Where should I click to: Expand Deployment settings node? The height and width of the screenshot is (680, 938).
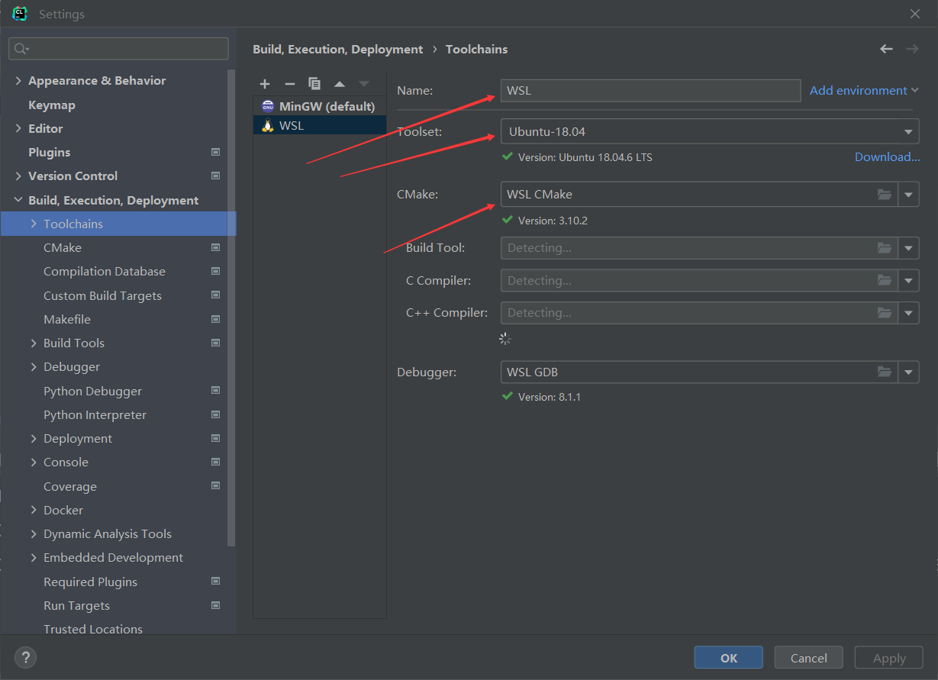34,439
